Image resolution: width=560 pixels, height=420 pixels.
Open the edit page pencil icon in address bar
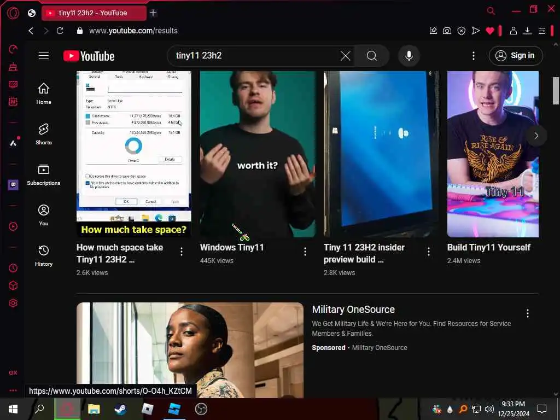coord(433,31)
